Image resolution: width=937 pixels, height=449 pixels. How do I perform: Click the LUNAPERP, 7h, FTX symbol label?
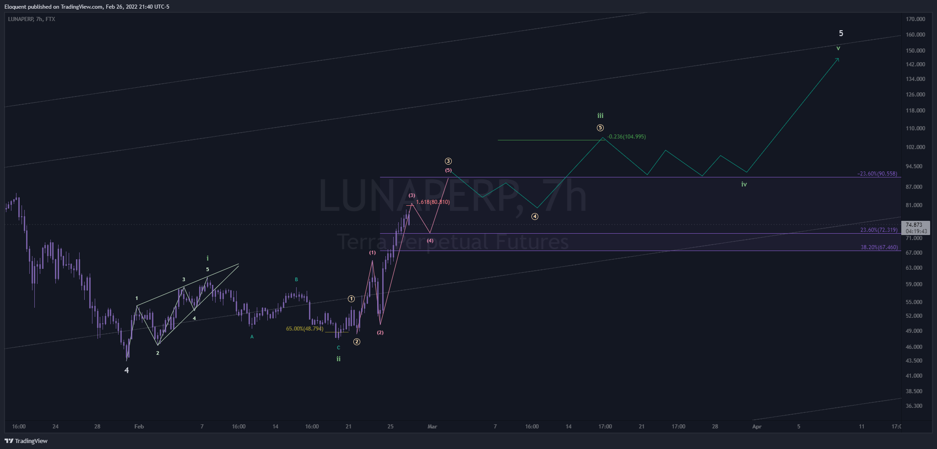pyautogui.click(x=32, y=19)
